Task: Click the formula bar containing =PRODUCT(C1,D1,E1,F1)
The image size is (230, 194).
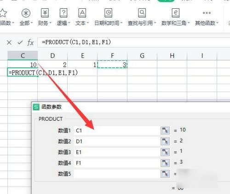Action: coord(134,42)
